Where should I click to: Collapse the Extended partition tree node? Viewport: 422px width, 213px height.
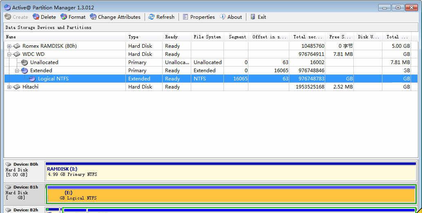tap(17, 71)
